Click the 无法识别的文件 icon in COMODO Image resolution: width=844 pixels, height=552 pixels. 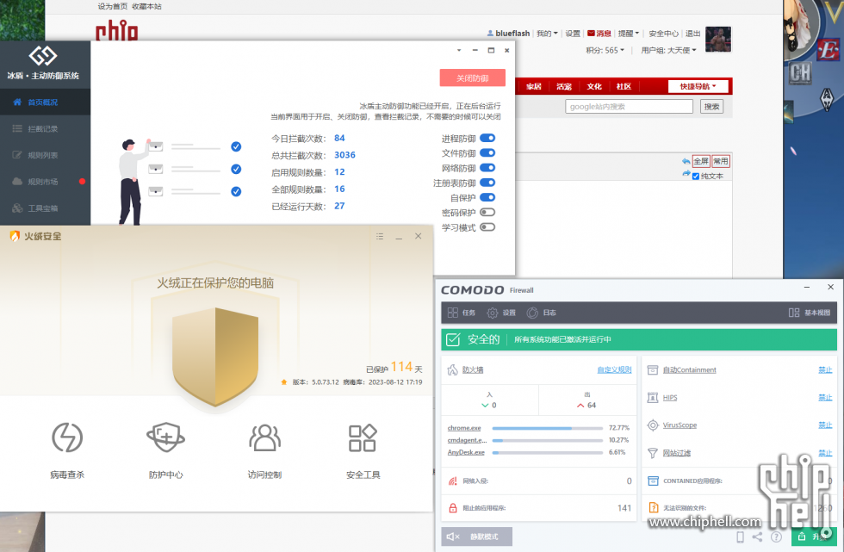coord(653,508)
